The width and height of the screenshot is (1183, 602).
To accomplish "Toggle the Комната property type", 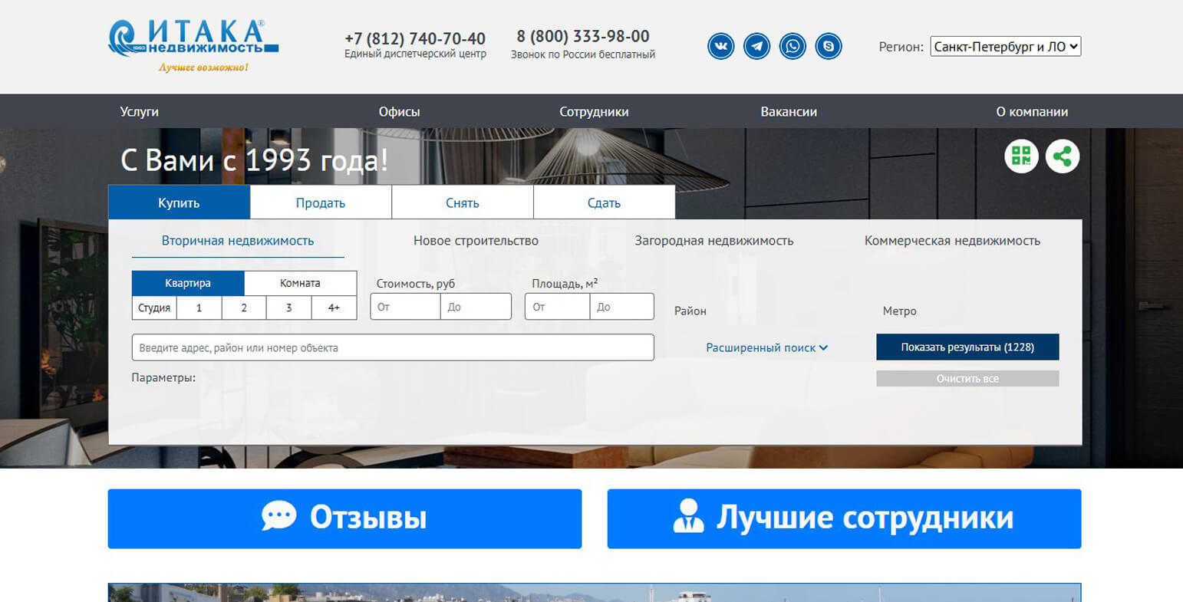I will click(x=300, y=283).
